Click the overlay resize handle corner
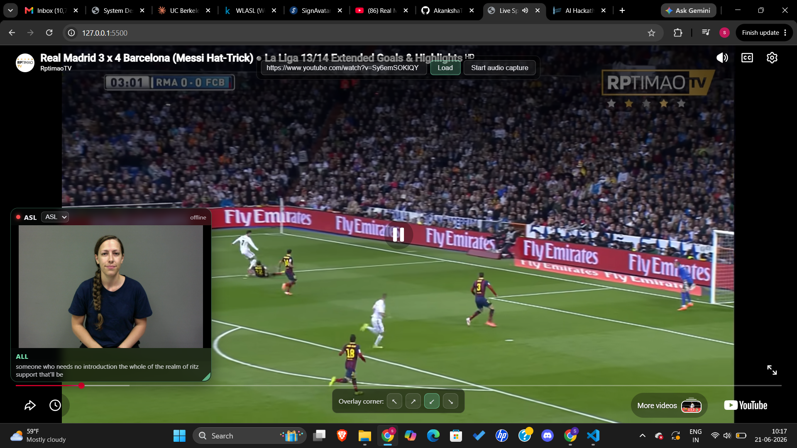 [x=206, y=377]
